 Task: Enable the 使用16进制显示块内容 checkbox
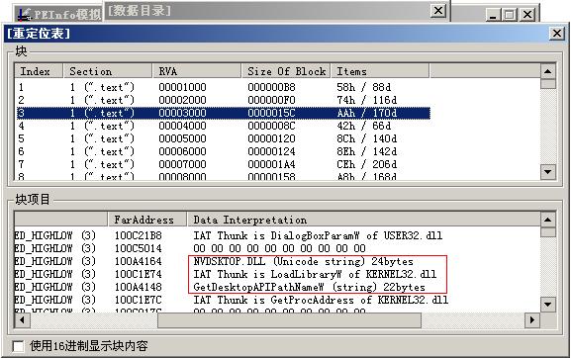18,345
